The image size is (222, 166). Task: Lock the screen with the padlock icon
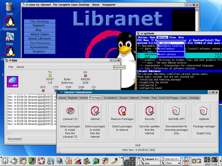tap(186, 159)
